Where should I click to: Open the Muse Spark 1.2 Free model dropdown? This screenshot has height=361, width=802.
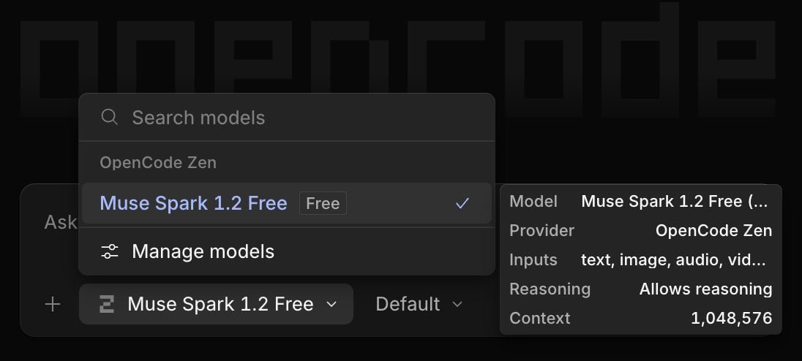(216, 304)
